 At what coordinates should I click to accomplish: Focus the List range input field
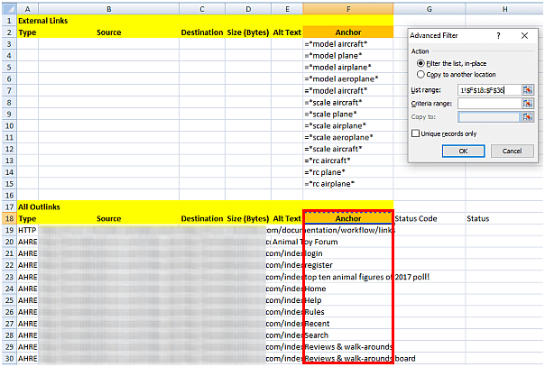tap(489, 90)
